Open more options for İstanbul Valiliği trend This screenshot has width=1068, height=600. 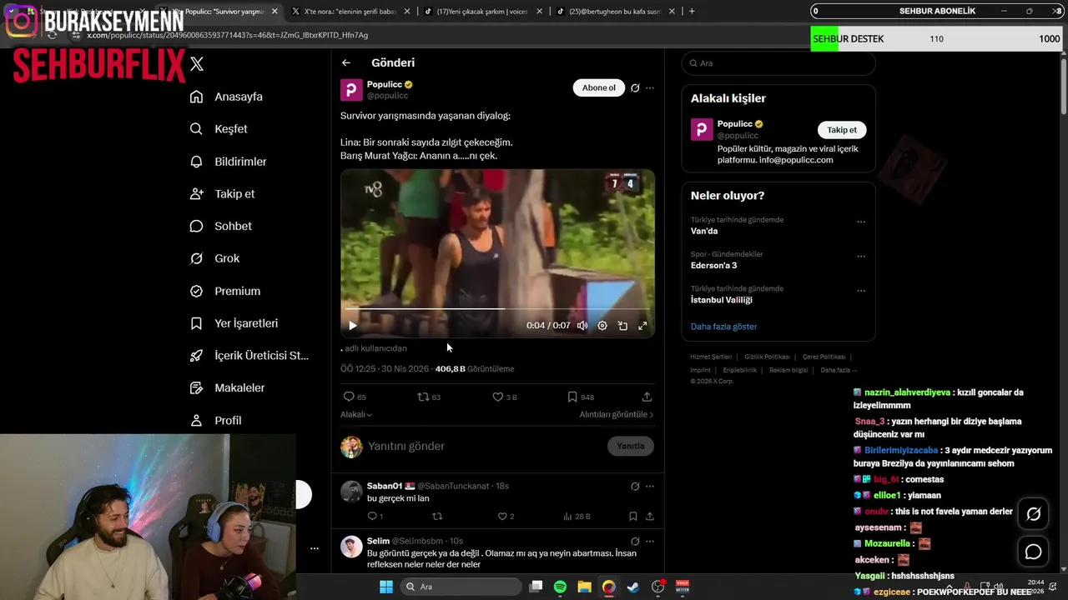coord(861,291)
